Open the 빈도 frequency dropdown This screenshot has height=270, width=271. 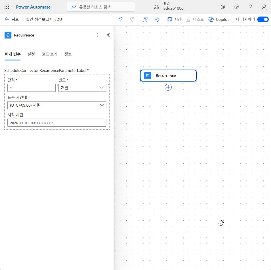[82, 88]
